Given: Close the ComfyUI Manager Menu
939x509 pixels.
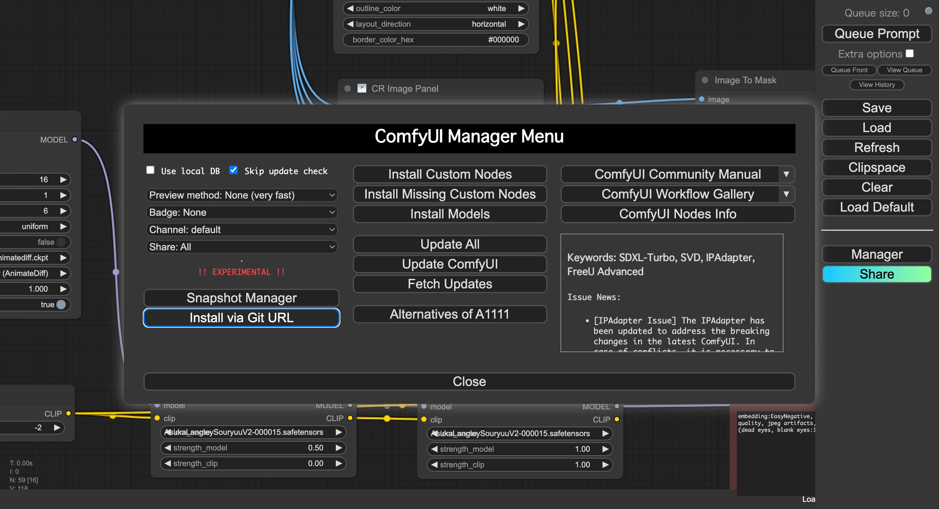Looking at the screenshot, I should pos(469,381).
